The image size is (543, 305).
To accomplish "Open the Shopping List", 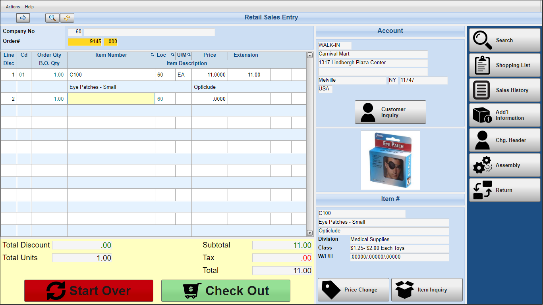I will [x=504, y=65].
